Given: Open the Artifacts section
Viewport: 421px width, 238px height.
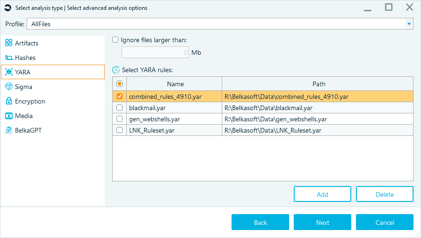Looking at the screenshot, I should pos(52,43).
